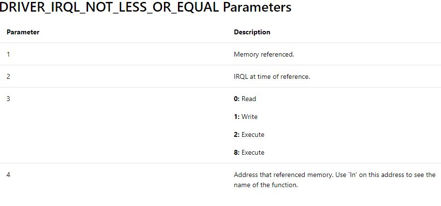Click the 'Memory referenced.' description
The image size is (441, 206).
[x=264, y=54]
